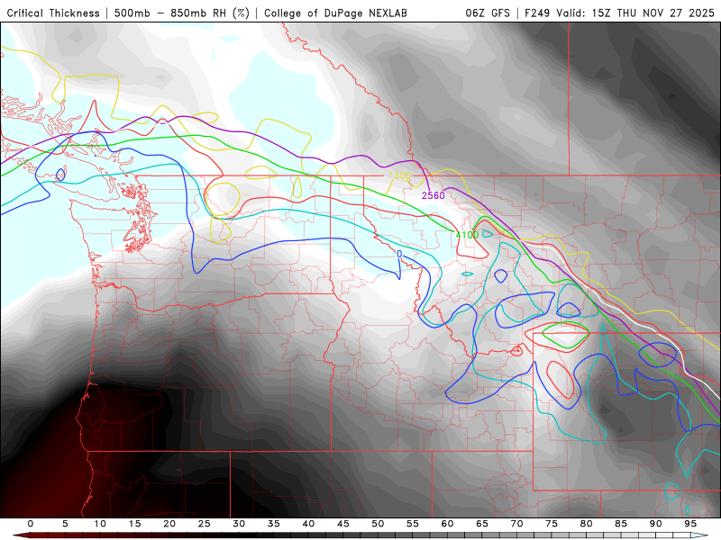Click the yellow "1300" contour label
721x540 pixels.
click(399, 175)
